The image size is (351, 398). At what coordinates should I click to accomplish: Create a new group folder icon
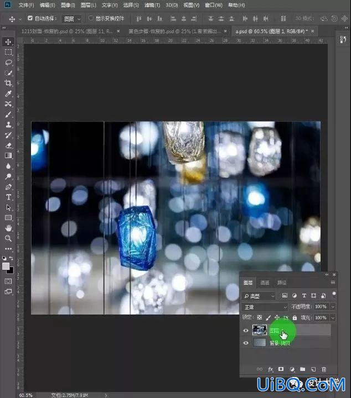coord(302,369)
